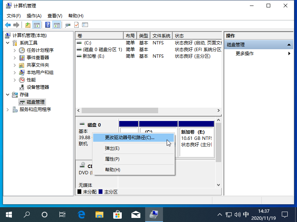Open the View (查看) menu
297x222 pixels.
55,16
